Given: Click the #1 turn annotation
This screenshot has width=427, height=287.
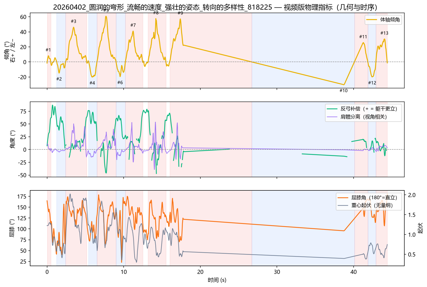Looking at the screenshot, I should click(x=48, y=50).
